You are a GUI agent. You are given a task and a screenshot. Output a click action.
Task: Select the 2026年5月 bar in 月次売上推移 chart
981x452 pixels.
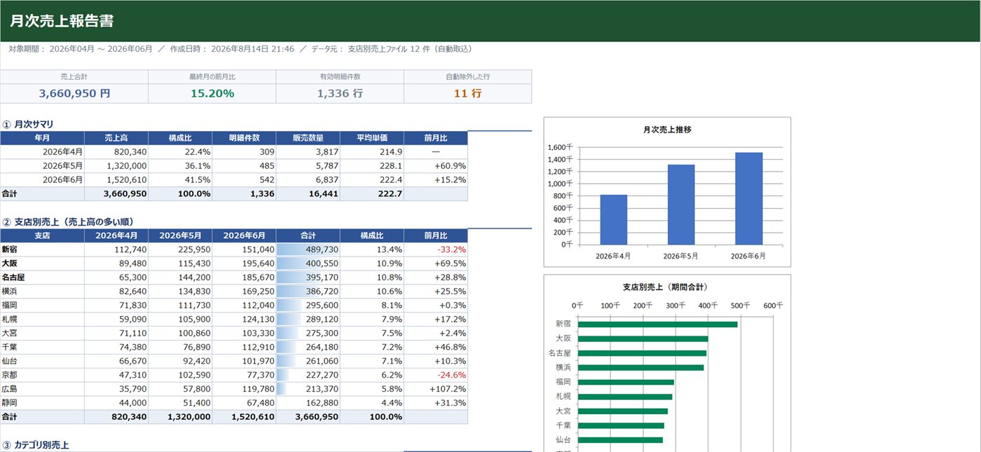[x=681, y=205]
